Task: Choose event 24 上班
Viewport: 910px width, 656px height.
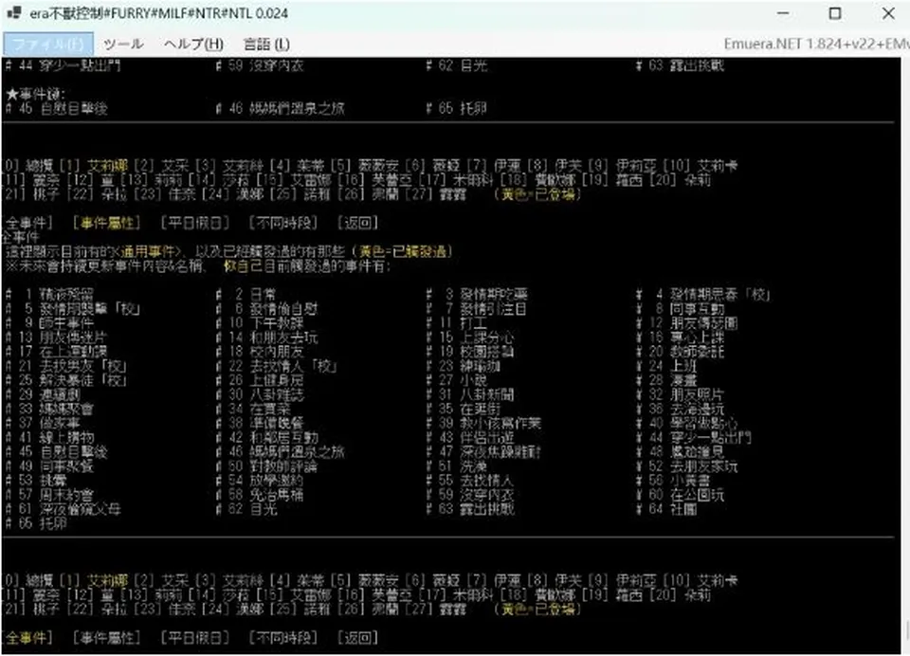Action: point(666,366)
